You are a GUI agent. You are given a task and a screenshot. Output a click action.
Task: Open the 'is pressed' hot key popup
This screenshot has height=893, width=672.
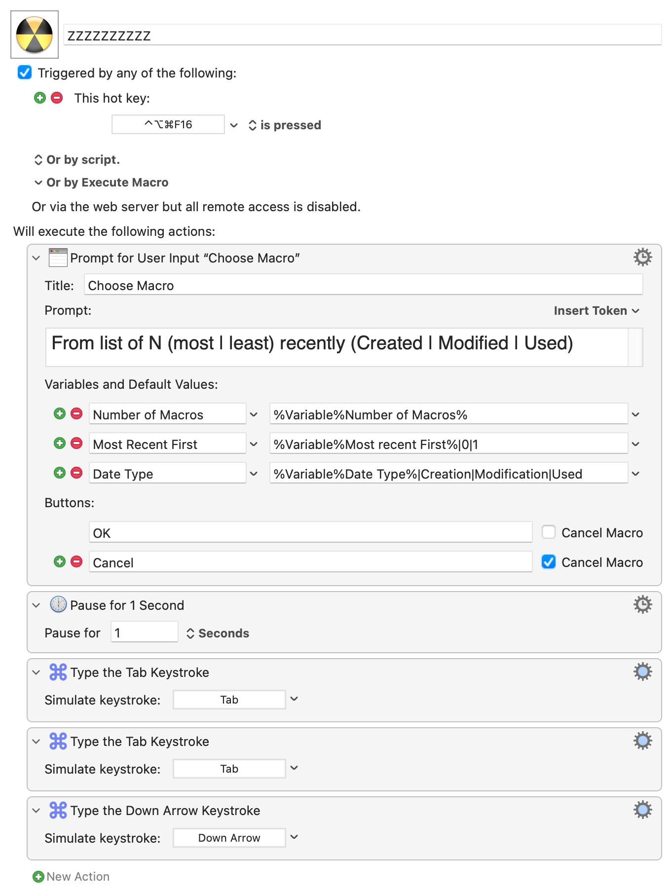[285, 125]
